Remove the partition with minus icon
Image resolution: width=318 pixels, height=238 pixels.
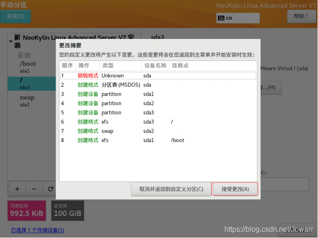34,189
